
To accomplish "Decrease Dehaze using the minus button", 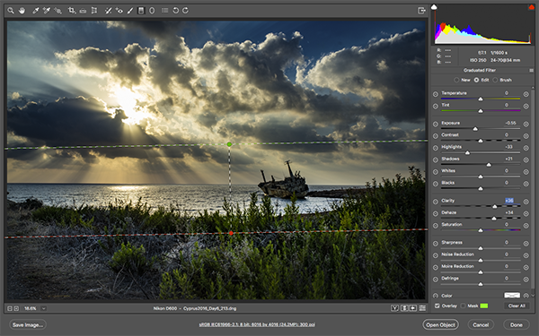I will point(436,213).
